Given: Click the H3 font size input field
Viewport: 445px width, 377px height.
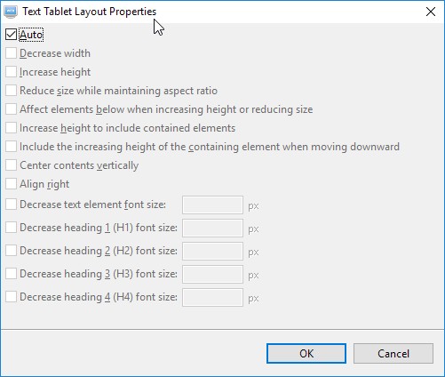Looking at the screenshot, I should pos(212,274).
